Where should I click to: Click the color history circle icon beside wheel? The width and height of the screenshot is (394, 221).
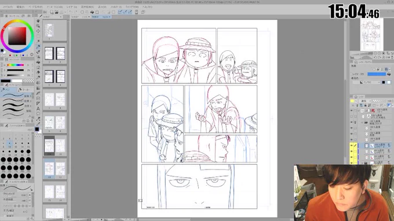click(x=32, y=54)
